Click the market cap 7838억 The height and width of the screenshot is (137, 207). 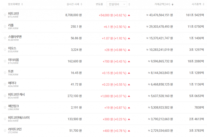199,108
